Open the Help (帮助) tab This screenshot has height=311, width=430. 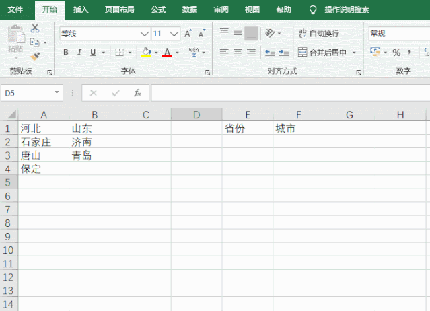point(283,10)
